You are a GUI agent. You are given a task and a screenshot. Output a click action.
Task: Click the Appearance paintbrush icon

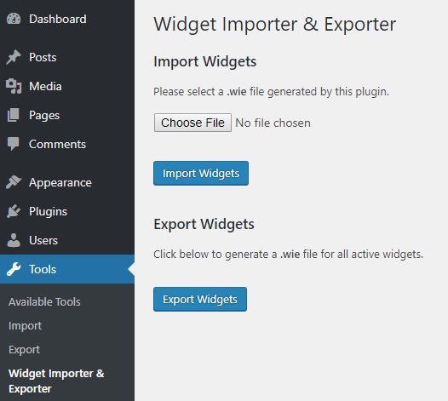[x=14, y=182]
